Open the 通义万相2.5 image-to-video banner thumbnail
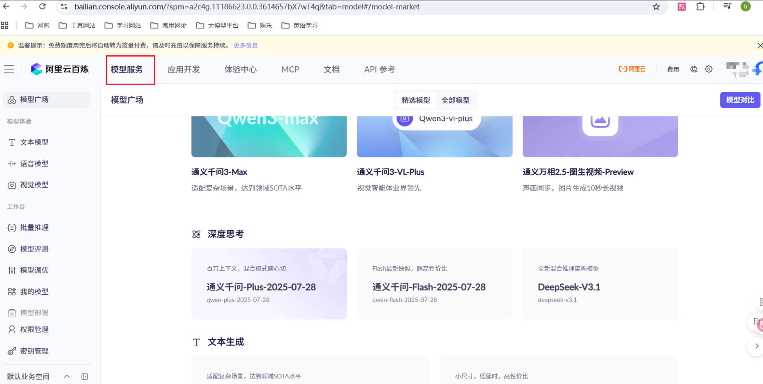Viewport: 763px width, 384px height. (x=600, y=137)
